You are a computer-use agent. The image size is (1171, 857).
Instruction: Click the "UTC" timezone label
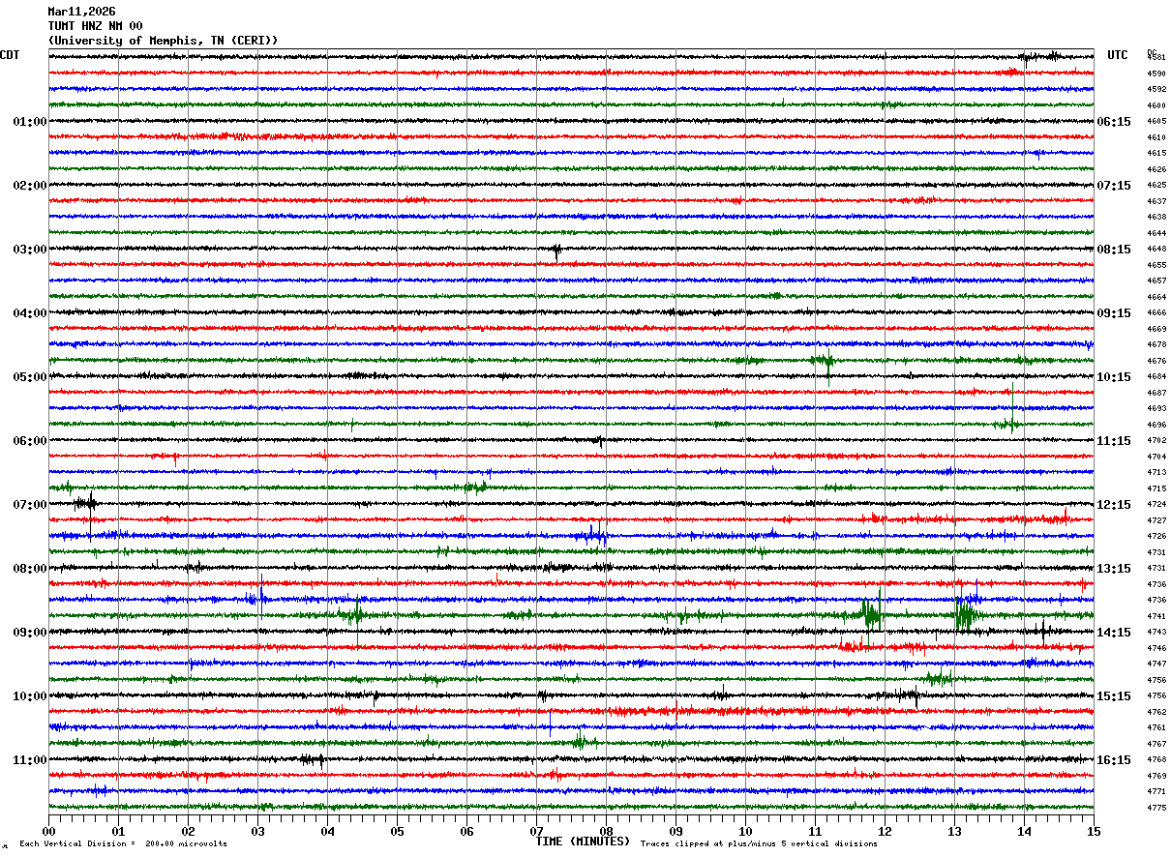[1118, 55]
